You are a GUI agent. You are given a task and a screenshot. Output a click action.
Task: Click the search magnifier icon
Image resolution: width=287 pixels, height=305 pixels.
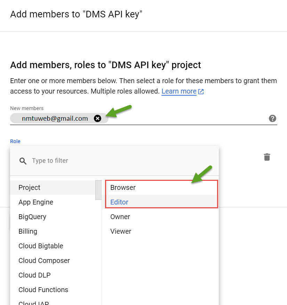point(23,161)
